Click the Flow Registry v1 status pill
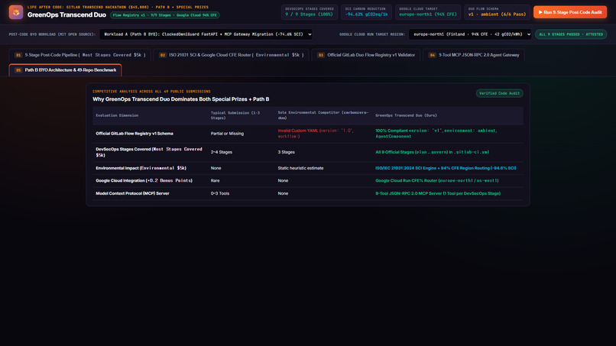 click(x=164, y=15)
